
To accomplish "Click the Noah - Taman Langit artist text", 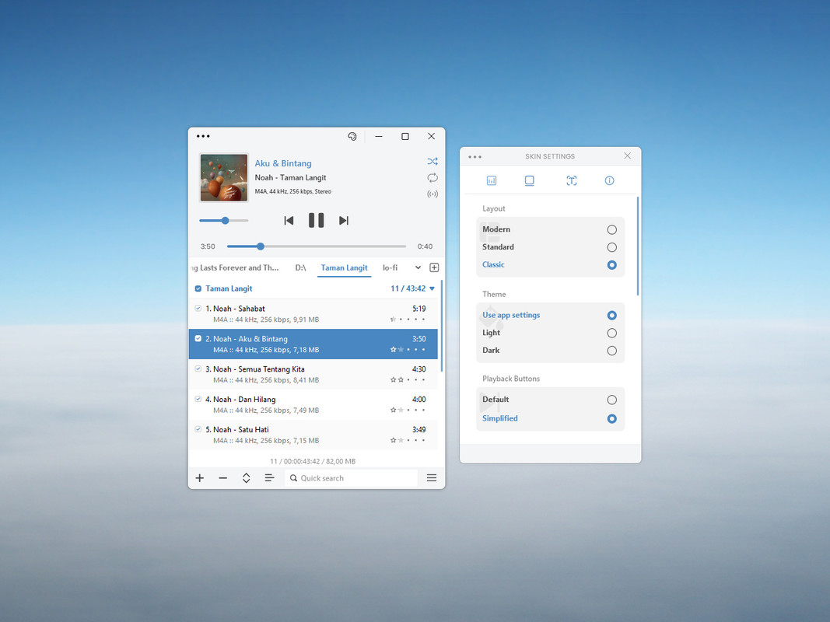I will (x=291, y=178).
